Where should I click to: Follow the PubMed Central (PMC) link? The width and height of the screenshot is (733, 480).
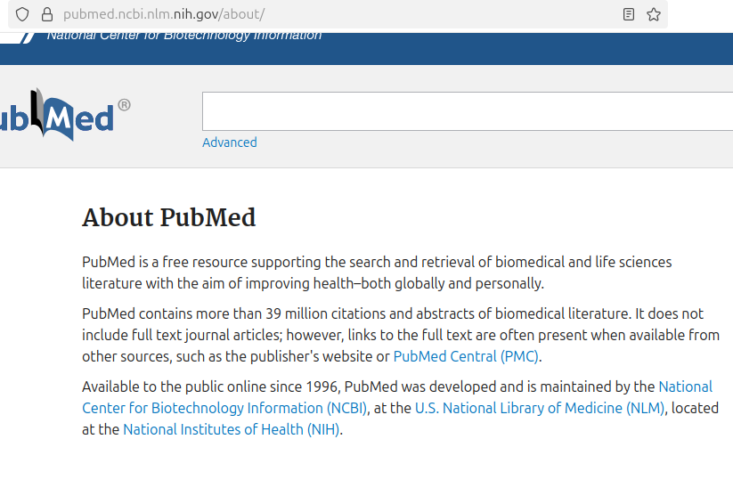coord(466,356)
